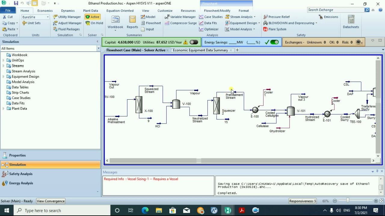This screenshot has height=216, width=385.
Task: Open Compressor Surge analysis
Action: [x=180, y=23]
